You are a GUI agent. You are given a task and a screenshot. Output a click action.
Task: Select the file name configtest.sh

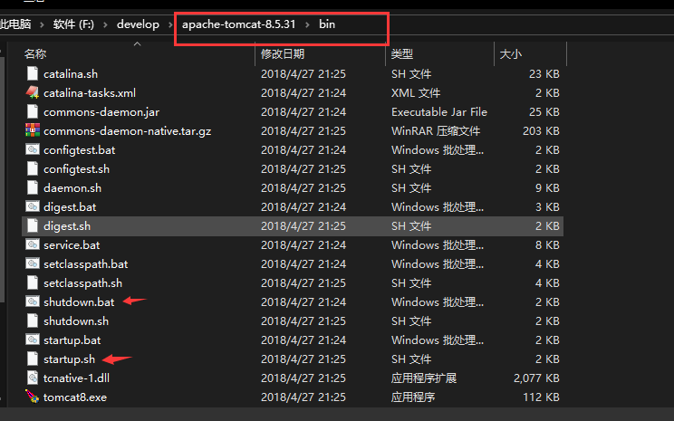pos(76,168)
